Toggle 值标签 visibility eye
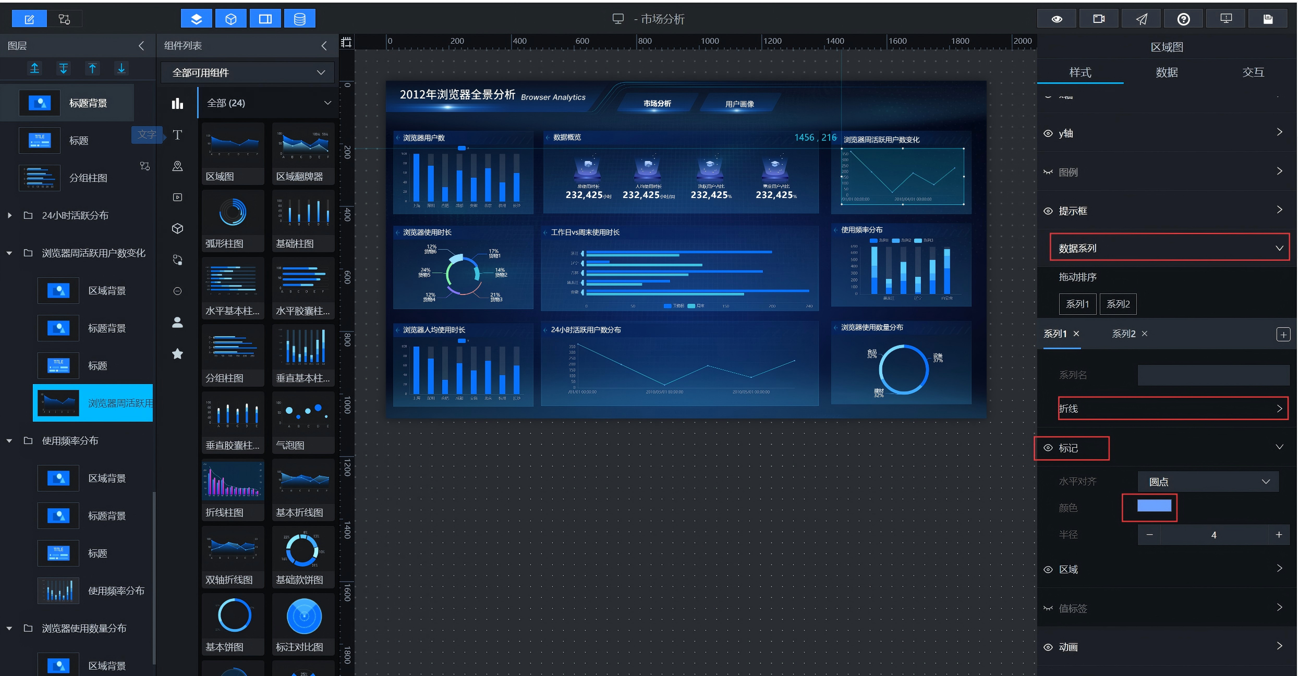Image resolution: width=1299 pixels, height=676 pixels. tap(1048, 608)
